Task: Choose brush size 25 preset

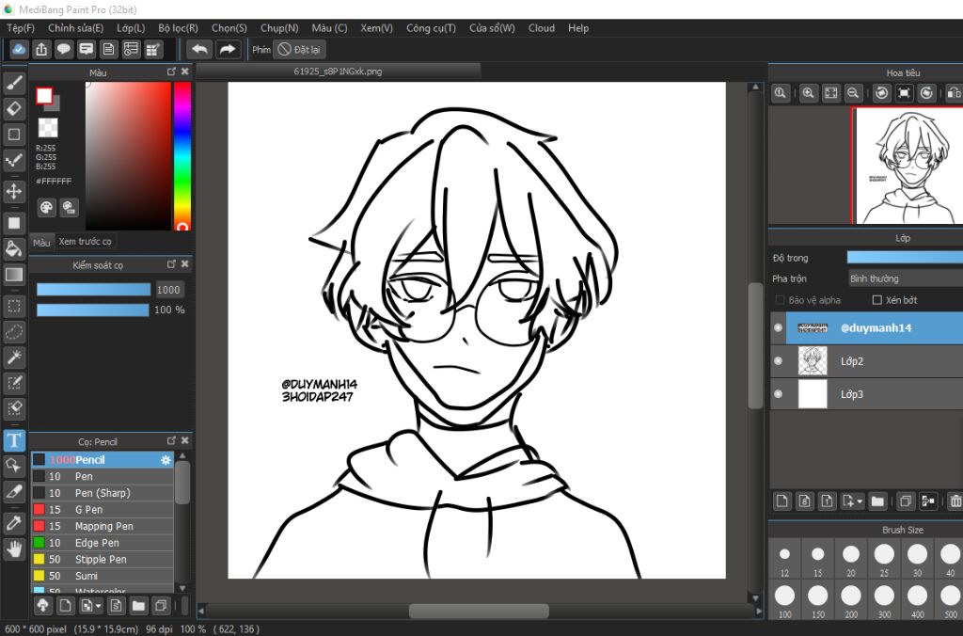Action: [x=884, y=559]
